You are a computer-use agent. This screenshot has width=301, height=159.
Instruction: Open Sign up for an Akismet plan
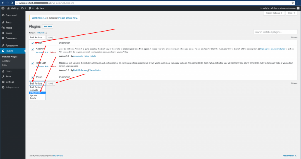tap(272, 49)
